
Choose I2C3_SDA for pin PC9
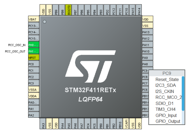tap(166, 85)
